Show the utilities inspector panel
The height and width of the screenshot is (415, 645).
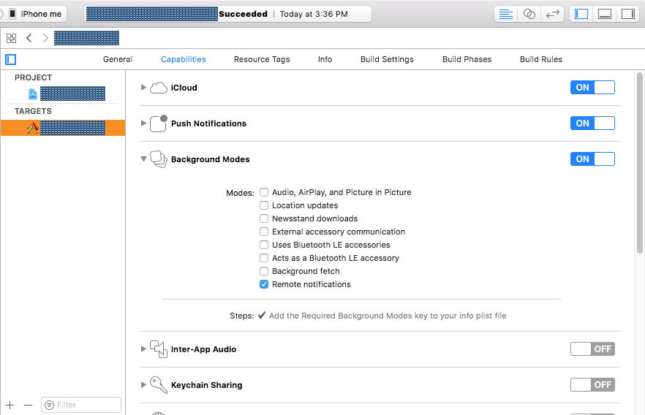point(627,14)
